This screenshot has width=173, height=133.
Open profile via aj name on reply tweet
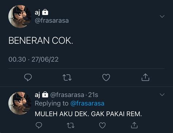[37, 95]
